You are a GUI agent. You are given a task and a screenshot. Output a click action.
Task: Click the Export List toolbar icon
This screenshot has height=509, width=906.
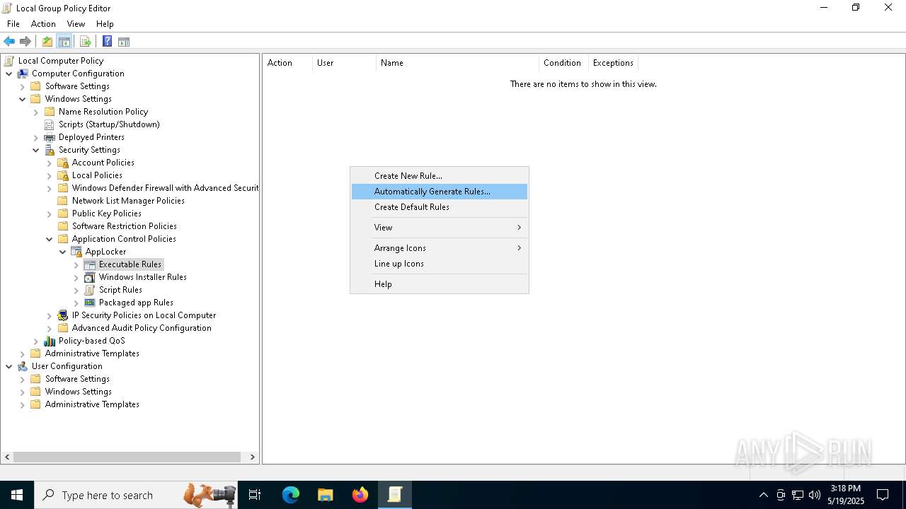[x=86, y=42]
